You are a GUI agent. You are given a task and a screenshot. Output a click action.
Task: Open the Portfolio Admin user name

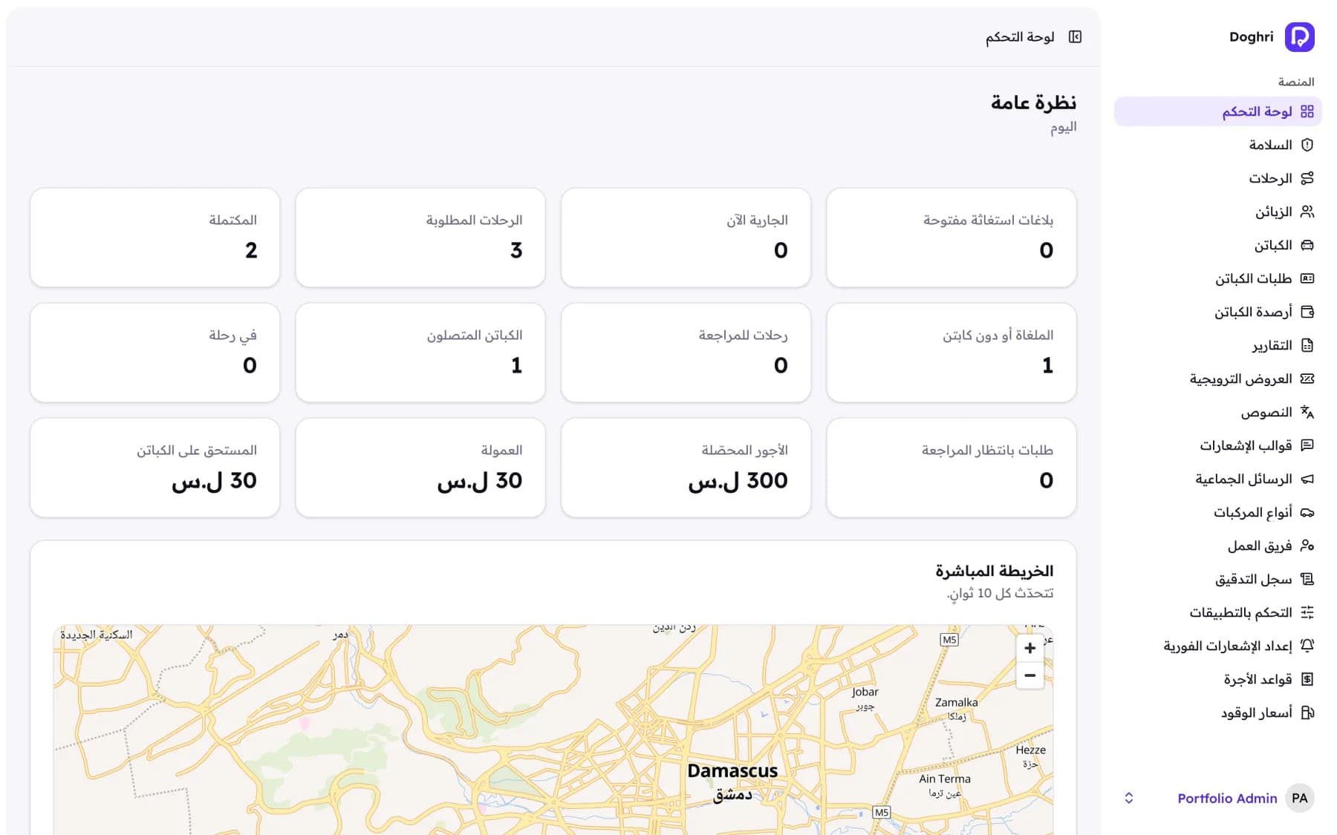1227,798
